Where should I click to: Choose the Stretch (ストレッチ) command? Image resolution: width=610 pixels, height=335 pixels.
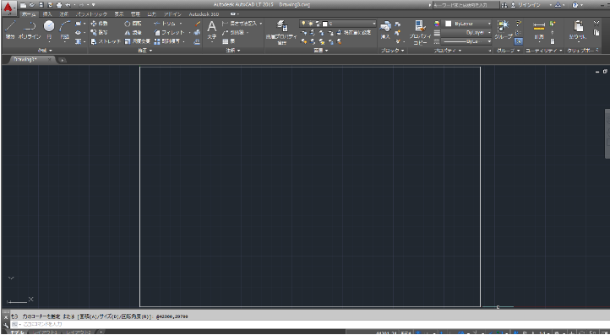(106, 41)
